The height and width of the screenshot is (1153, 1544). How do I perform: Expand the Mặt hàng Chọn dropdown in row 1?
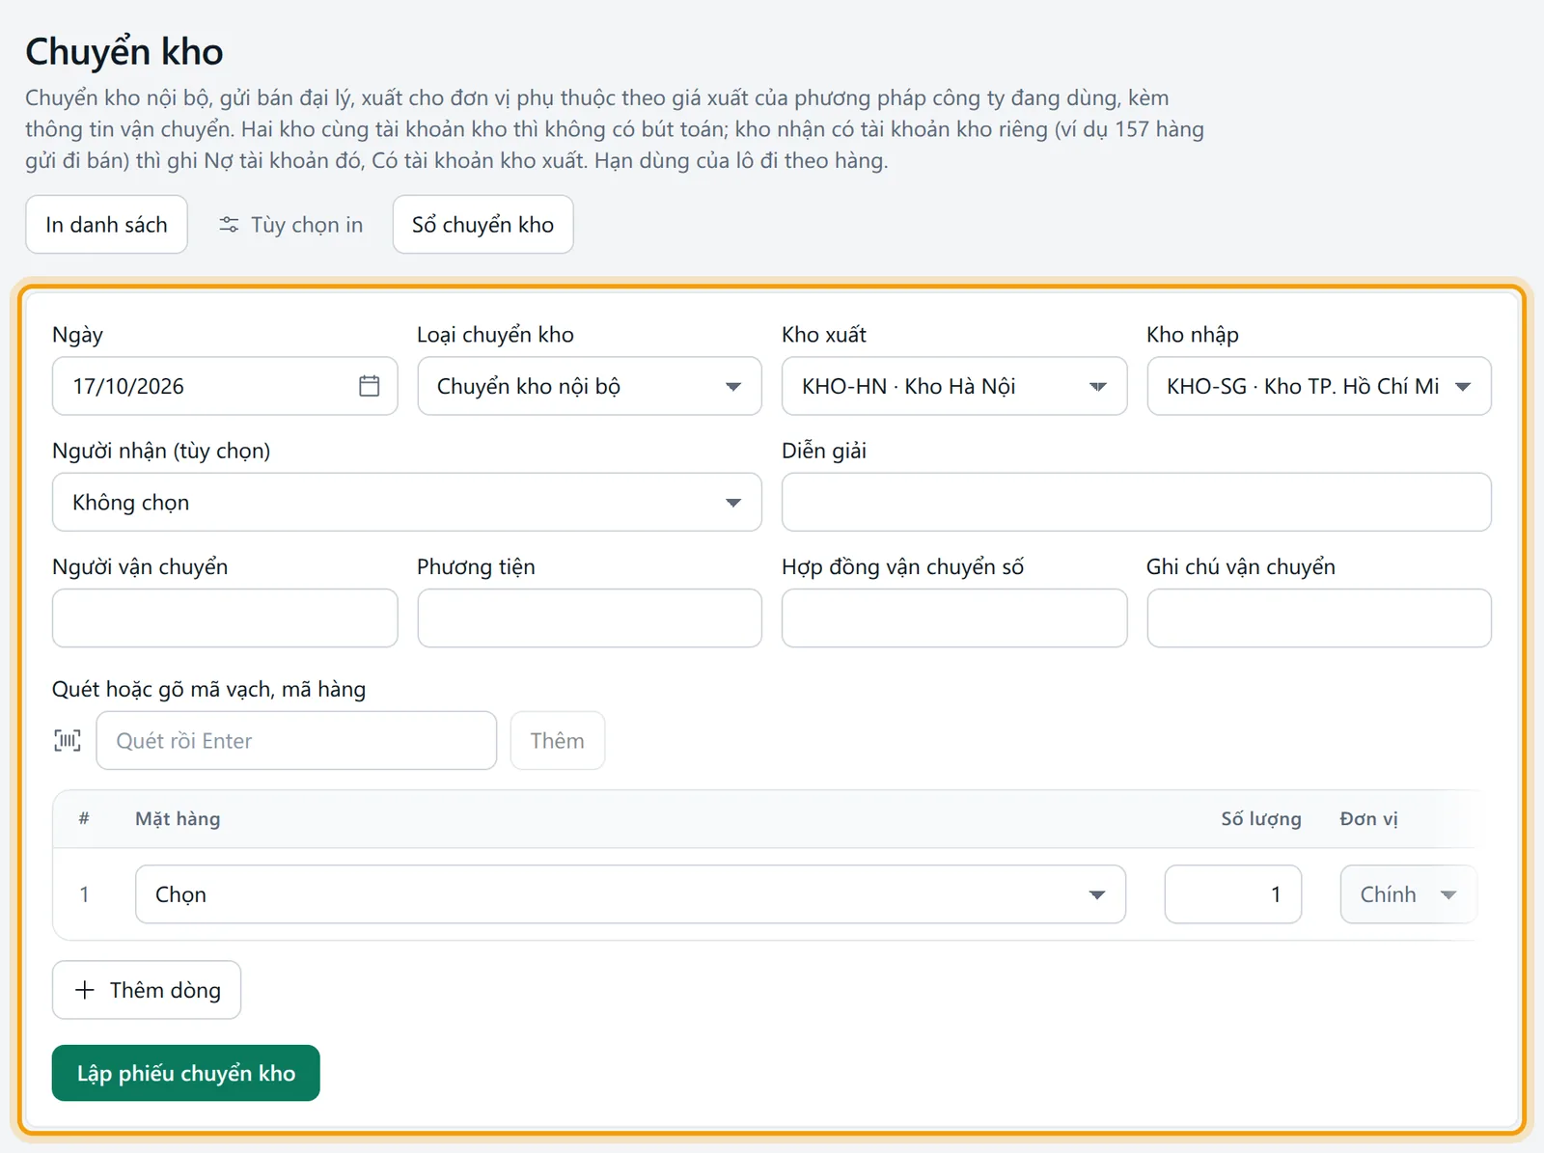point(630,894)
